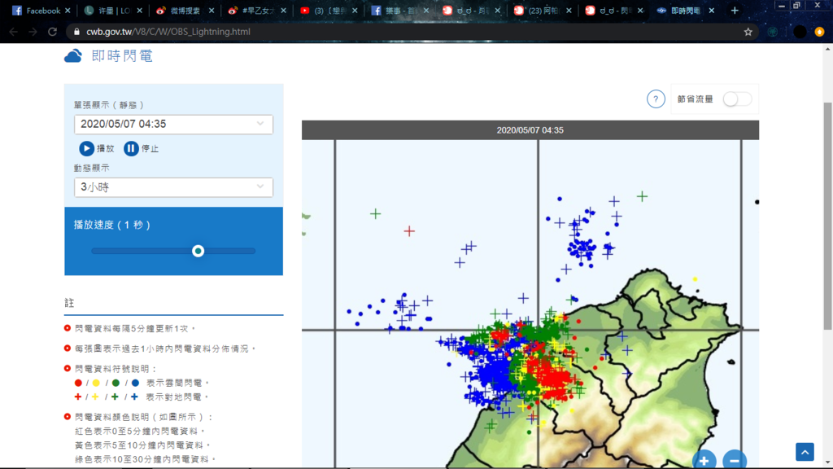Zoom out the map with minus button
833x469 pixels.
point(735,460)
